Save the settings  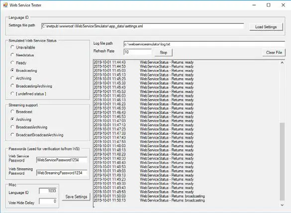(76, 197)
